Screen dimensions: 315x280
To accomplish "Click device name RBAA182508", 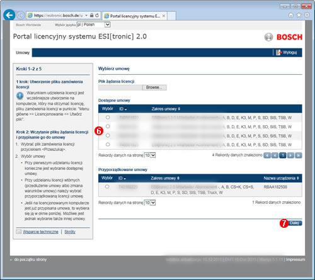I will click(275, 187).
